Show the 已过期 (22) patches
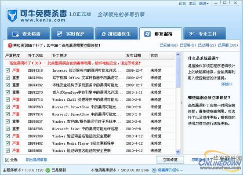Image resolution: width=243 pixels, height=175 pixels. point(207,45)
